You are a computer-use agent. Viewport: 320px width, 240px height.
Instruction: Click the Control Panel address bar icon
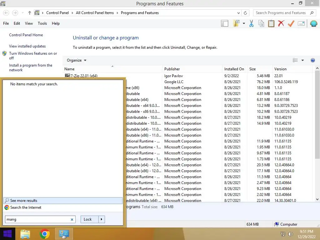click(37, 13)
